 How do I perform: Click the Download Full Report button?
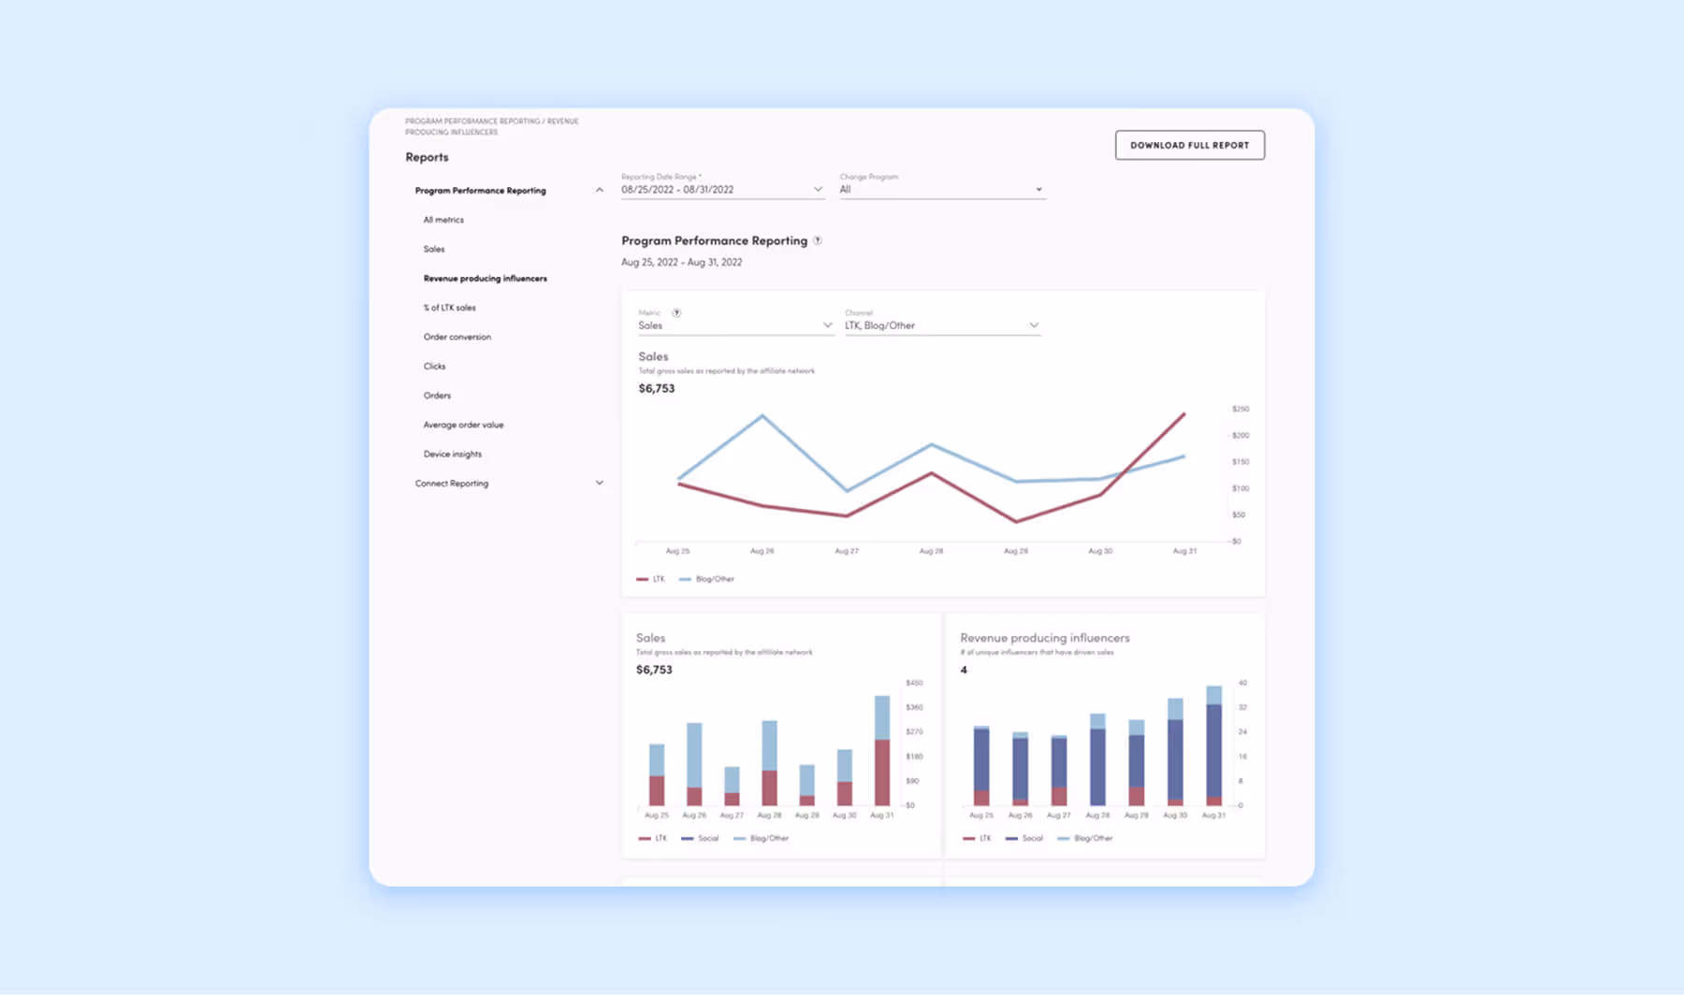pos(1189,145)
